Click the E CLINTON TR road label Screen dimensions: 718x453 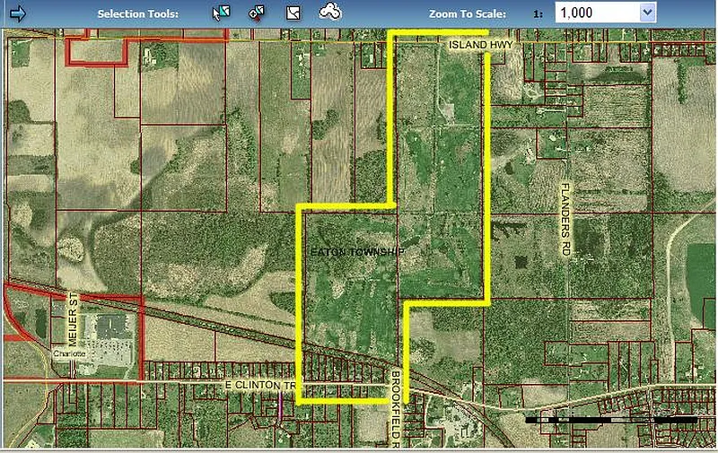260,386
